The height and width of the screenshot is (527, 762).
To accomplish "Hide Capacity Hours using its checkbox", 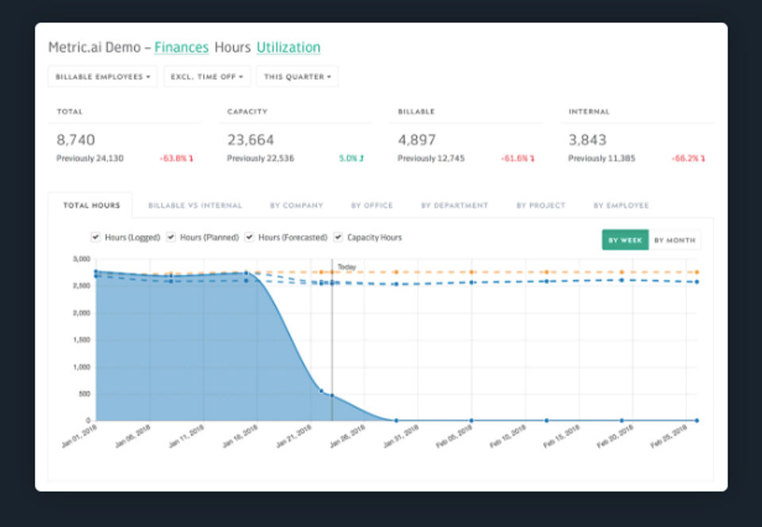I will point(338,237).
